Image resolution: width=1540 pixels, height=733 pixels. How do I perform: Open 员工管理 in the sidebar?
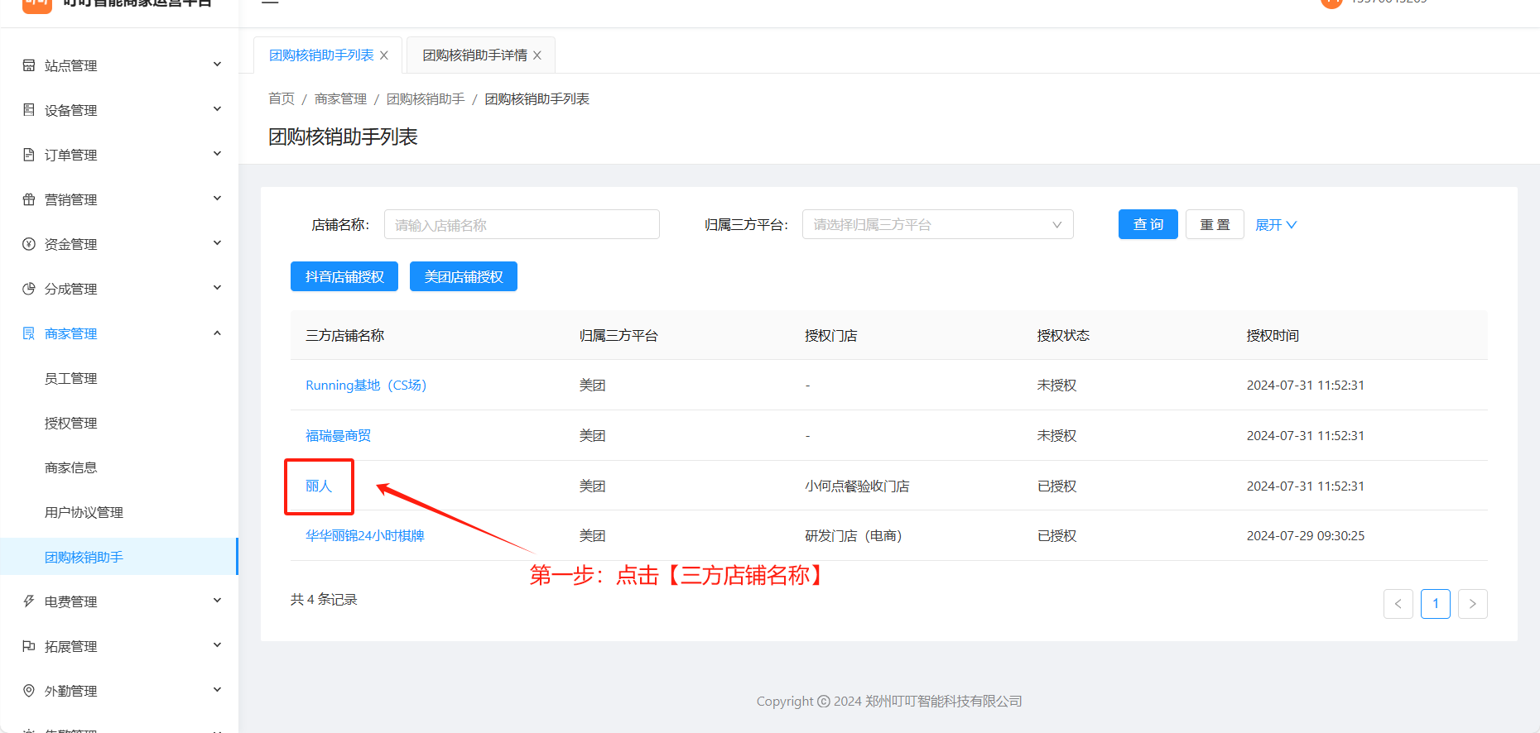[71, 378]
